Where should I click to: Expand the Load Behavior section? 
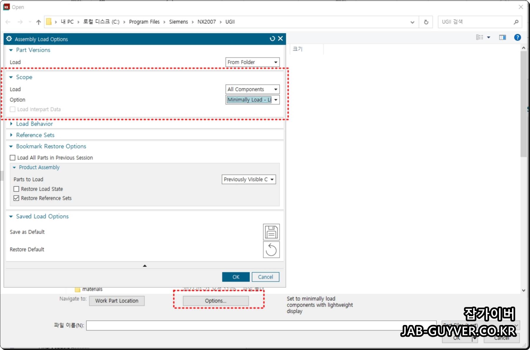(11, 124)
